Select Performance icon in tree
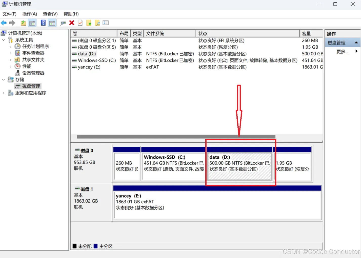Image resolution: width=361 pixels, height=258 pixels. (x=17, y=66)
